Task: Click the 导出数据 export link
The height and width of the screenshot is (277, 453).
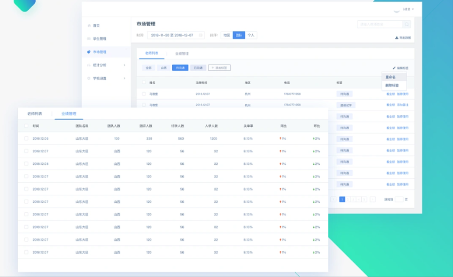Action: 403,38
